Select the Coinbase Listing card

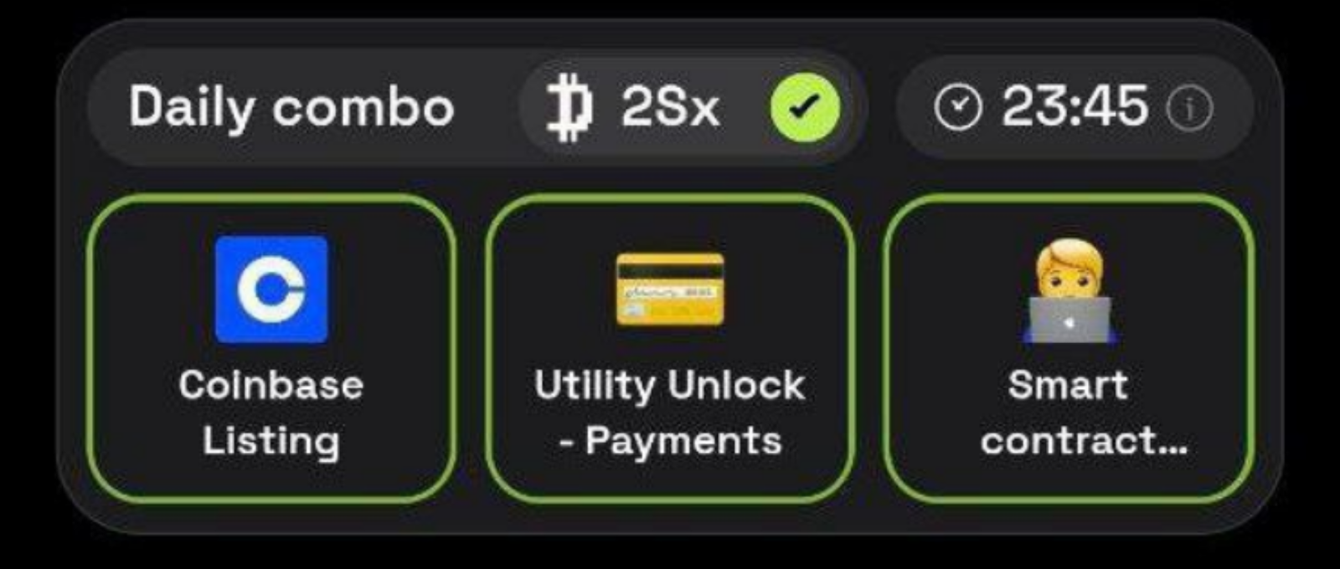(x=271, y=348)
